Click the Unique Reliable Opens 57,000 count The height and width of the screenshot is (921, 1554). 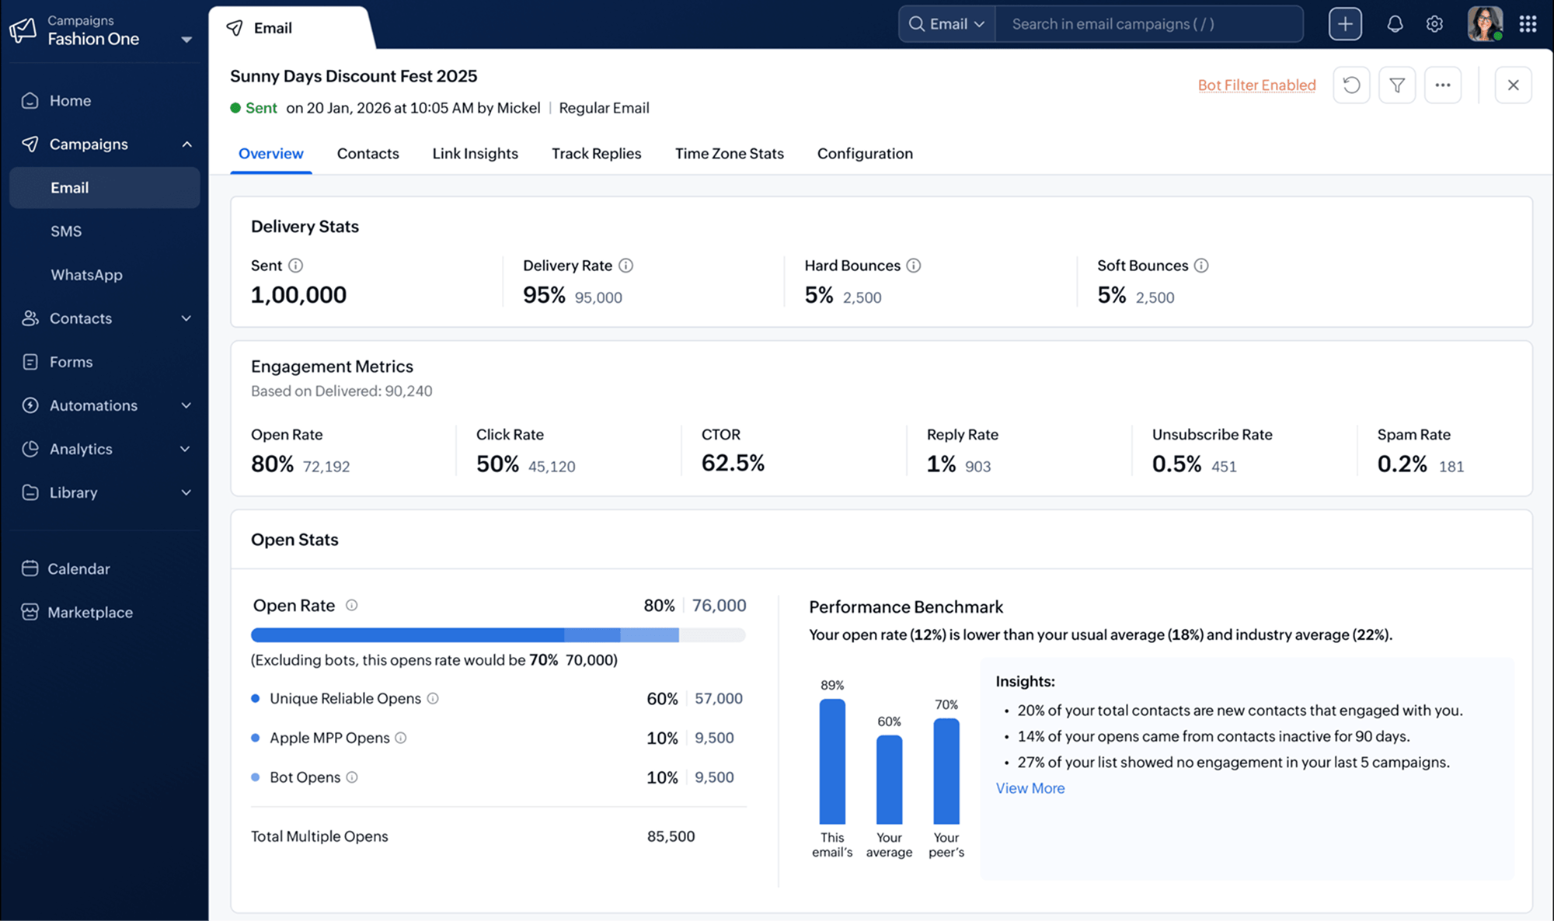[x=719, y=698]
